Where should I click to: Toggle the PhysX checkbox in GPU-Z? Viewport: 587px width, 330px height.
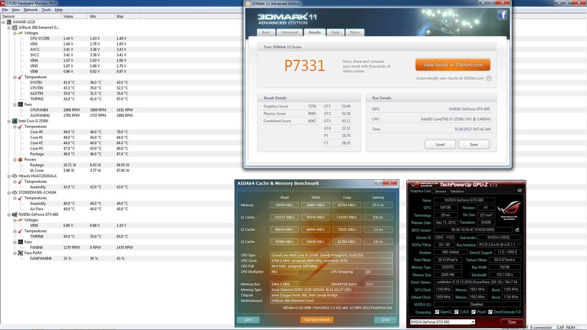[473, 312]
